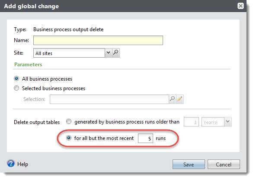Image resolution: width=253 pixels, height=179 pixels.
Task: Click the older than number field
Action: (191, 122)
